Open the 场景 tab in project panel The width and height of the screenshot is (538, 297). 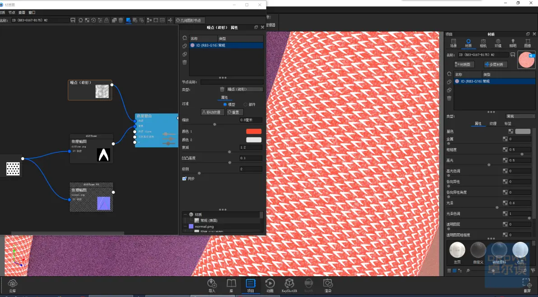coord(454,43)
